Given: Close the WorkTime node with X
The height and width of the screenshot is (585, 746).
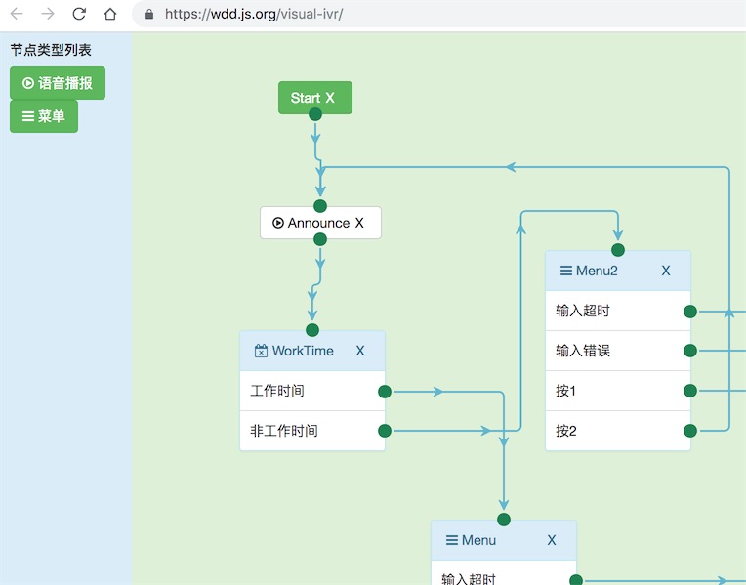Looking at the screenshot, I should pos(360,352).
